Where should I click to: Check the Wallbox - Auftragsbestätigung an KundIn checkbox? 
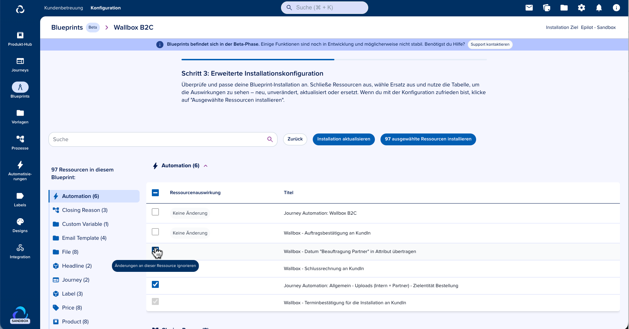tap(155, 232)
